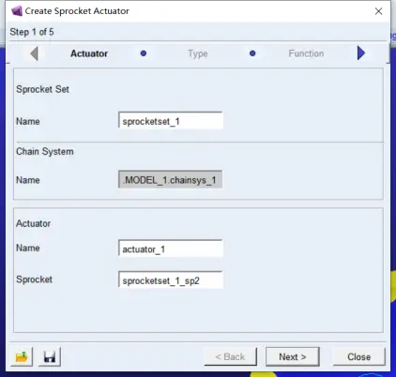
Task: Click the left arrow in wizard step bar
Action: click(x=35, y=53)
